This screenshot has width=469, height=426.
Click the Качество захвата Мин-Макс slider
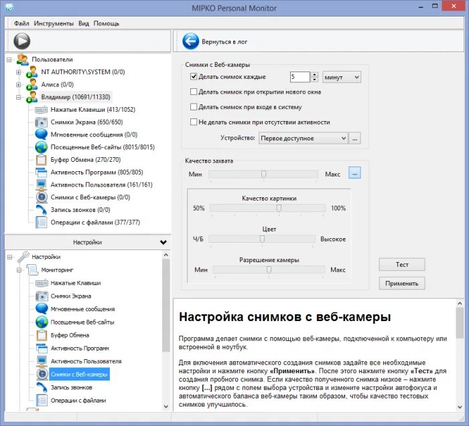click(263, 174)
